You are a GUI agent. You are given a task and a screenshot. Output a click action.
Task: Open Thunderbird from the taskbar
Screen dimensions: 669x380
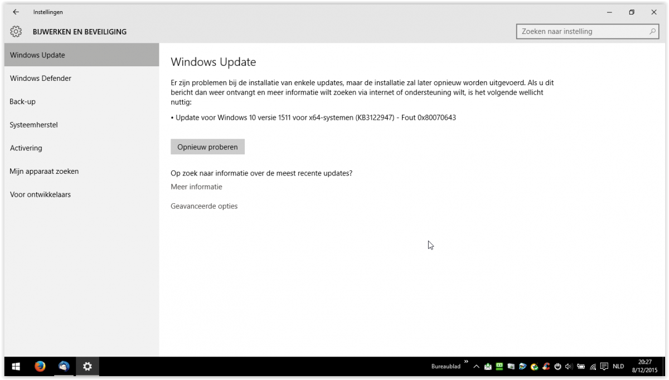pos(64,367)
